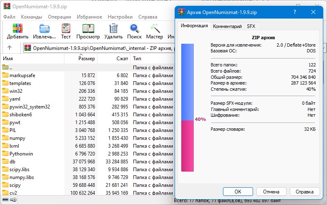This screenshot has width=327, height=205.
Task: Click the address path field
Action: tap(99, 48)
